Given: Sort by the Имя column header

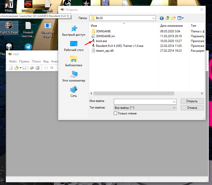Looking at the screenshot, I should click(x=124, y=26).
